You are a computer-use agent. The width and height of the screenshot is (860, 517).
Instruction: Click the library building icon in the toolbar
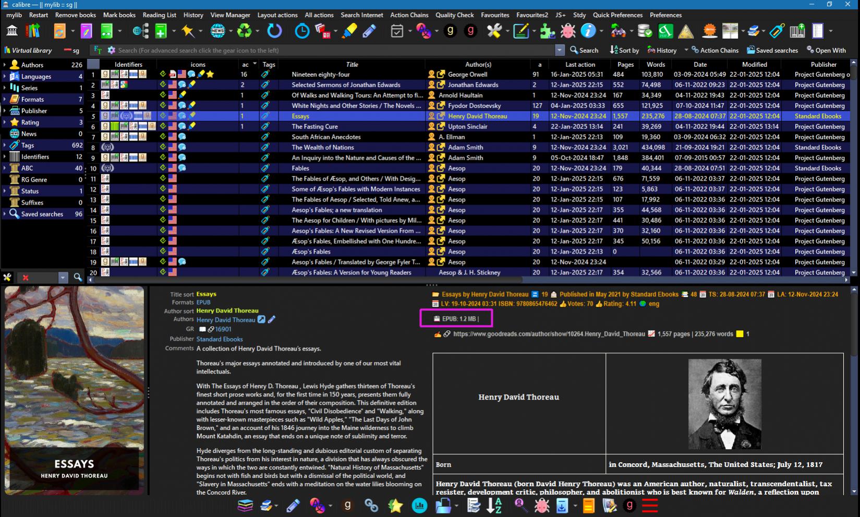[11, 31]
